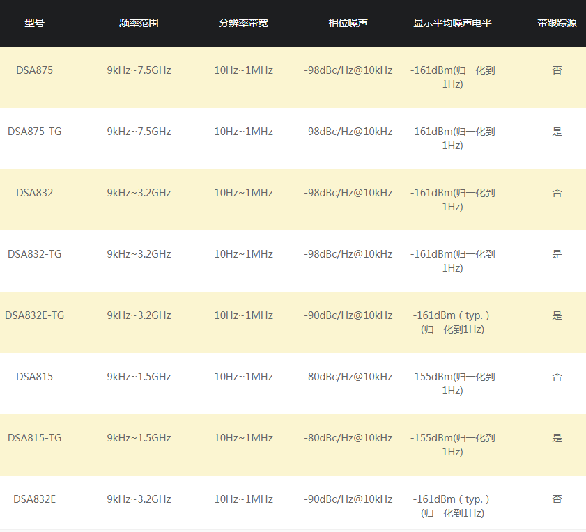Click -98dBc/Hz@10kHz in the DSA832 row

(x=348, y=193)
